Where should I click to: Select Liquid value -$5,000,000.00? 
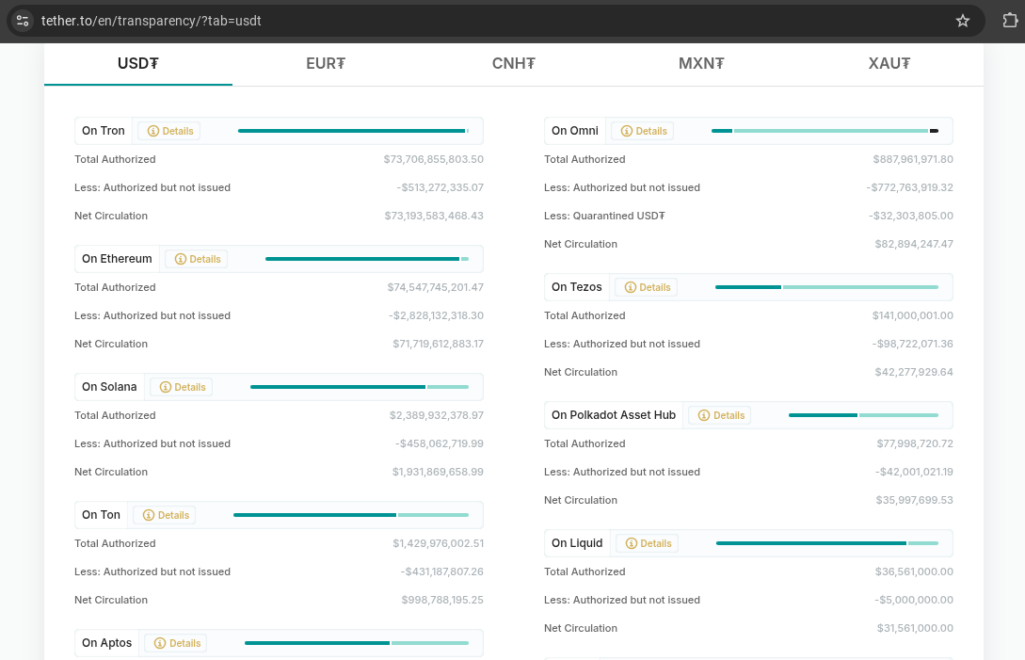914,601
